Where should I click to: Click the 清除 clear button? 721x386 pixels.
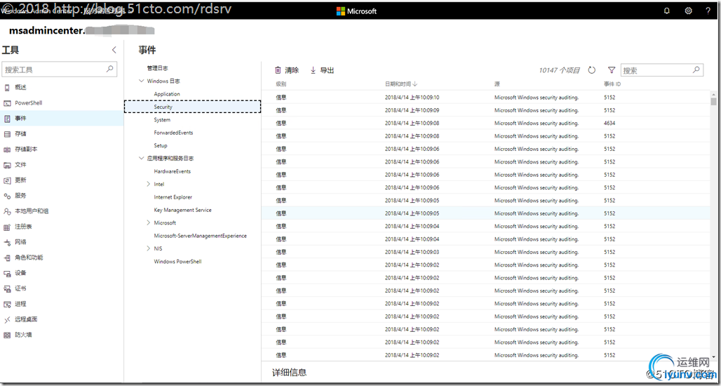[287, 70]
